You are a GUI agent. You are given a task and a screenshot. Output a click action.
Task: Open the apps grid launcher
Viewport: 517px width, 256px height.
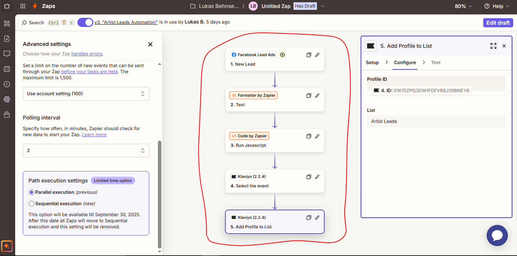coord(23,6)
